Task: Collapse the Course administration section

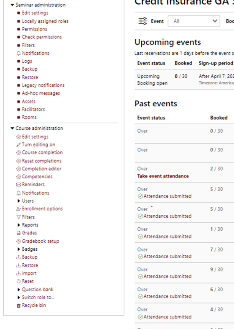Action: coord(13,128)
